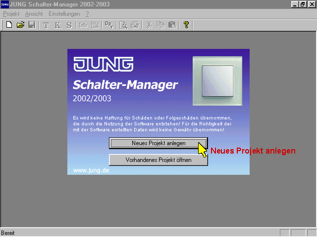The image size is (317, 237).
Task: Select the K toolbar button
Action: (x=58, y=25)
